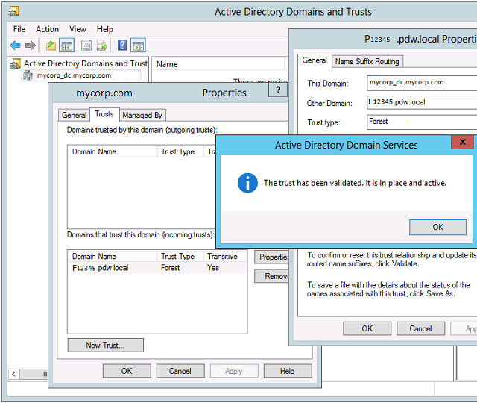Click the Back arrow toolbar icon
The image size is (477, 403).
point(15,46)
